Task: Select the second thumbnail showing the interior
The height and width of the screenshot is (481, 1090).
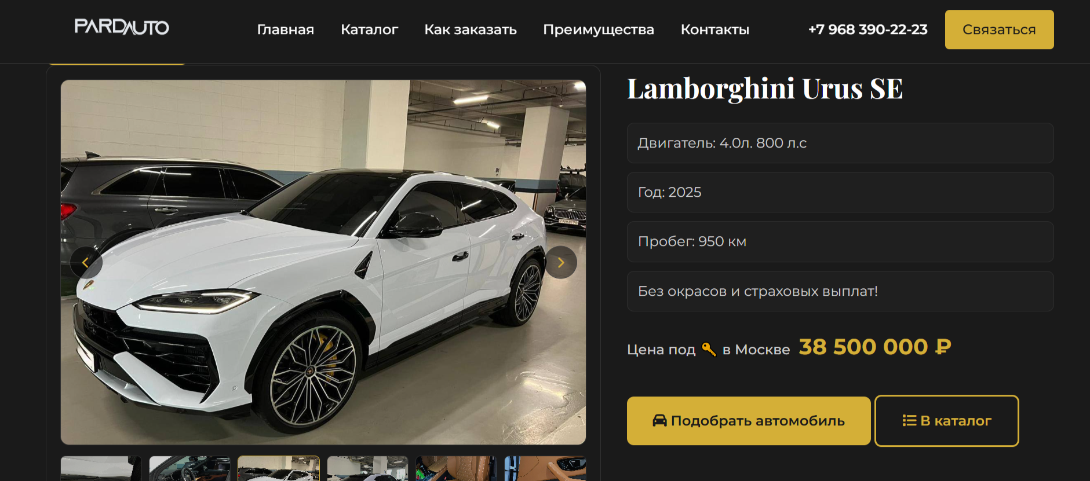Action: (x=190, y=468)
